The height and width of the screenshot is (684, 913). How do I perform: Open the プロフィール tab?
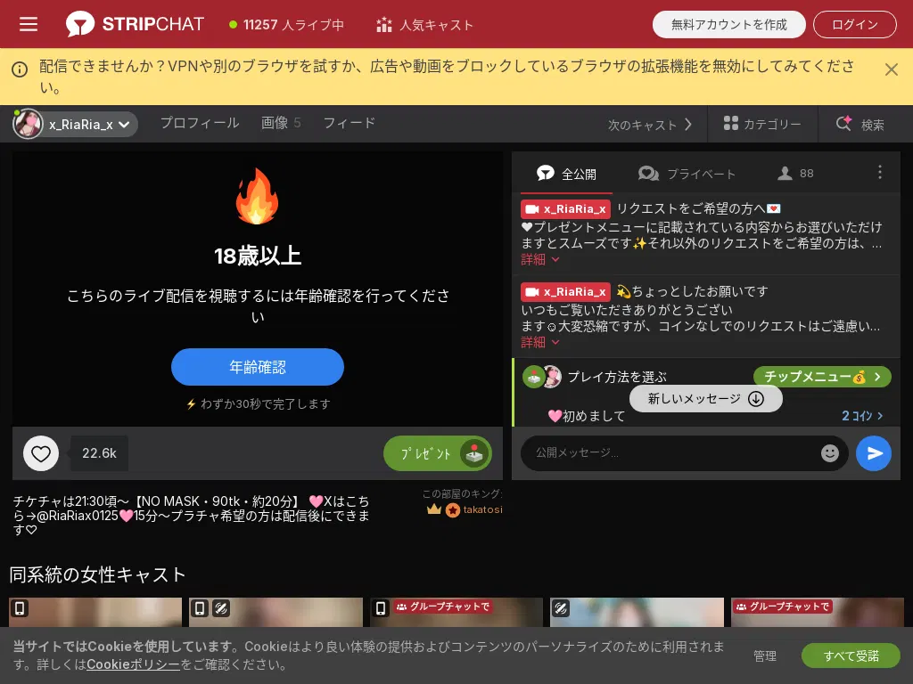click(200, 123)
